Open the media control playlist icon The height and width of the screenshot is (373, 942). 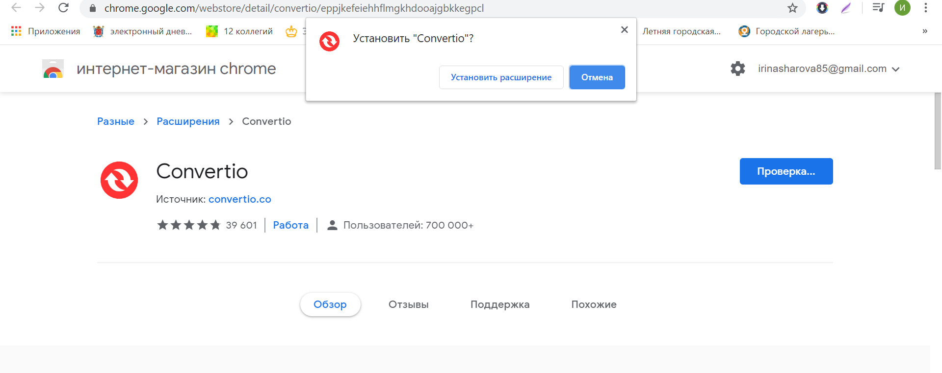click(x=878, y=8)
